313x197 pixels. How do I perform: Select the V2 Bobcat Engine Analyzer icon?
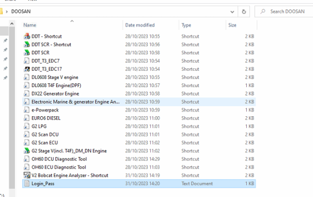click(27, 175)
